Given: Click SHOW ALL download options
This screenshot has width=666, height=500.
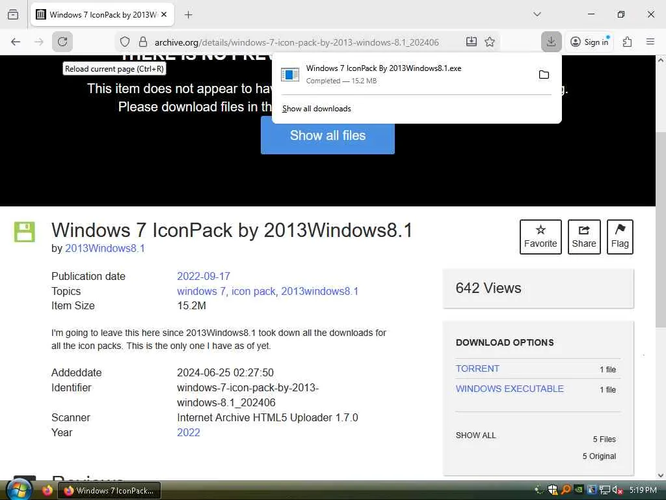Looking at the screenshot, I should tap(475, 436).
